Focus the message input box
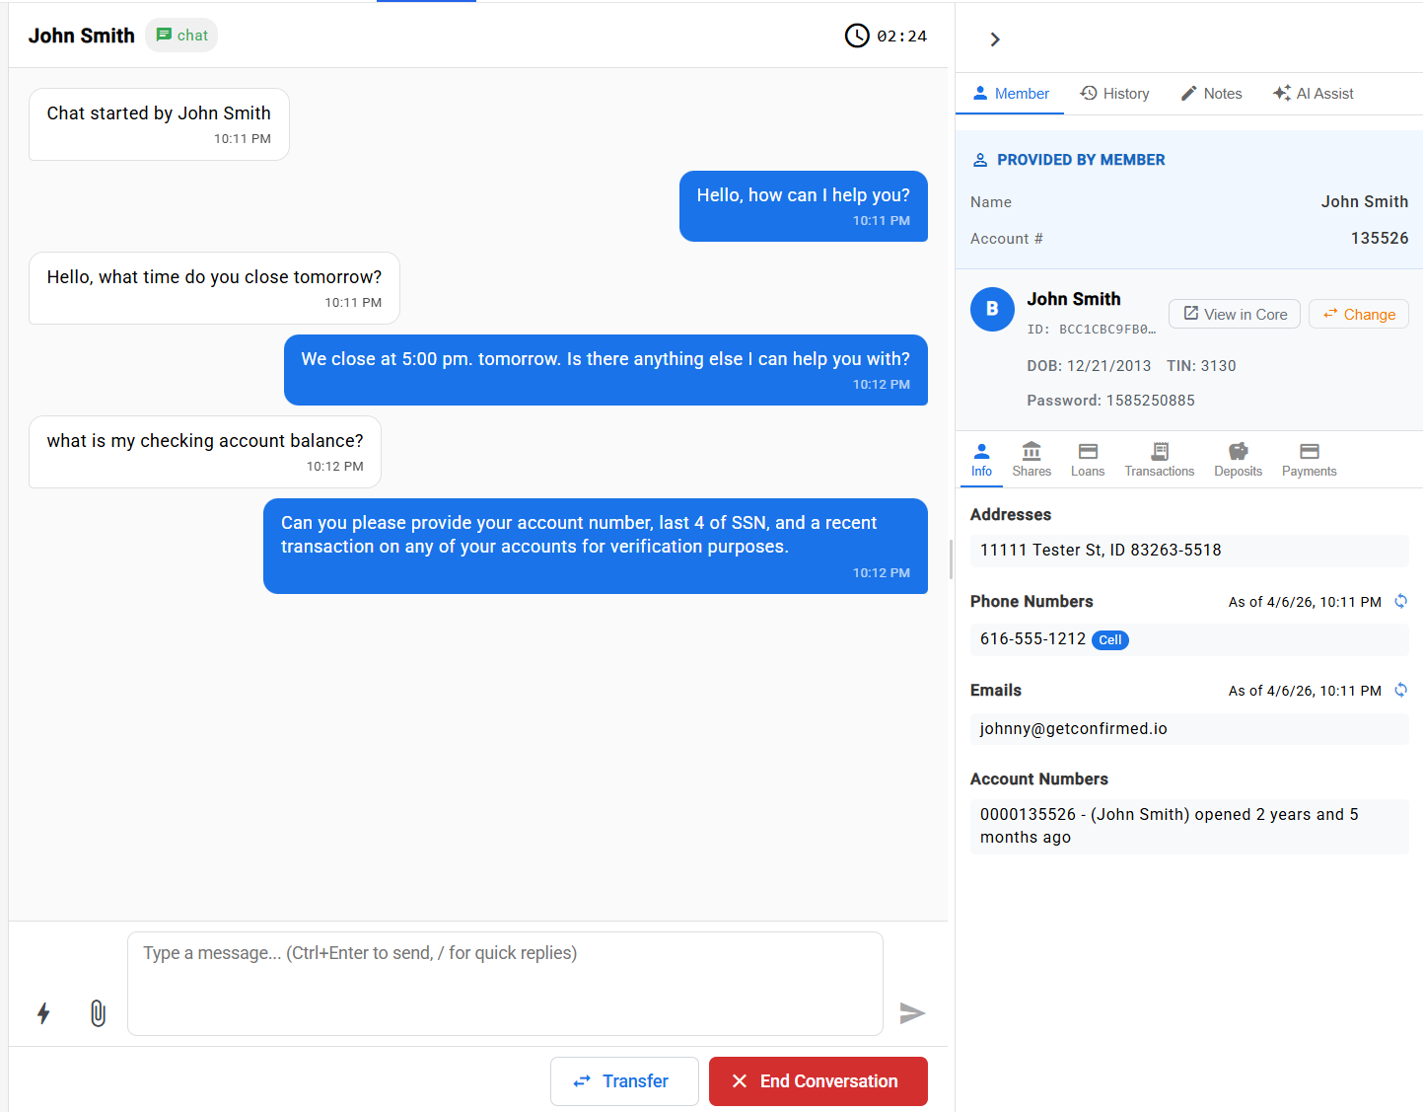Image resolution: width=1423 pixels, height=1112 pixels. (x=505, y=984)
